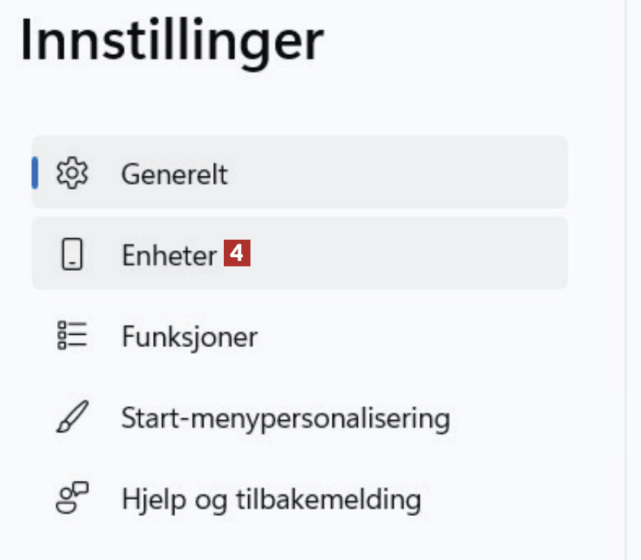Screen dimensions: 641x560
Task: Go to the Funksjoner section label
Action: tap(189, 336)
